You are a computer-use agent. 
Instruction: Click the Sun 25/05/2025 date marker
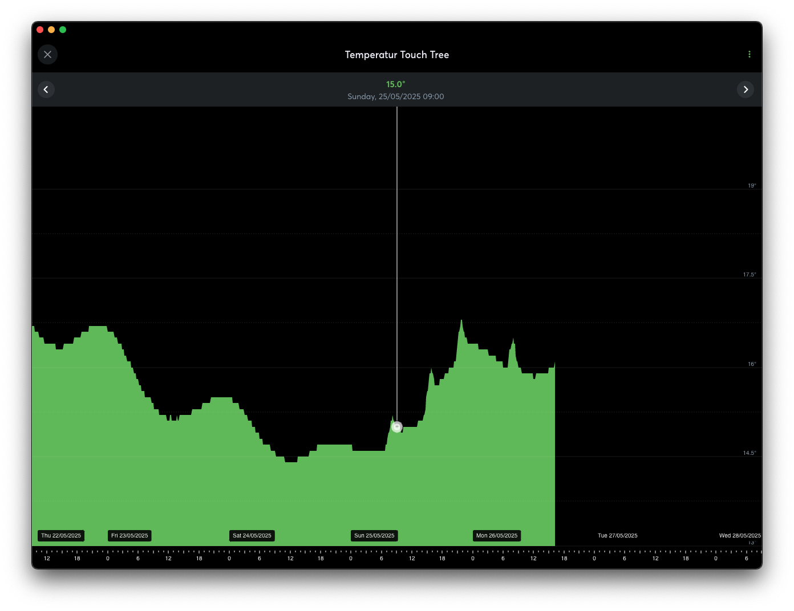(374, 536)
